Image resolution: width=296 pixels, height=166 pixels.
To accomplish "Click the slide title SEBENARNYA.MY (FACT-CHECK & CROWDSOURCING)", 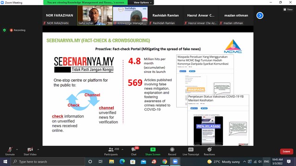I will (x=98, y=41).
